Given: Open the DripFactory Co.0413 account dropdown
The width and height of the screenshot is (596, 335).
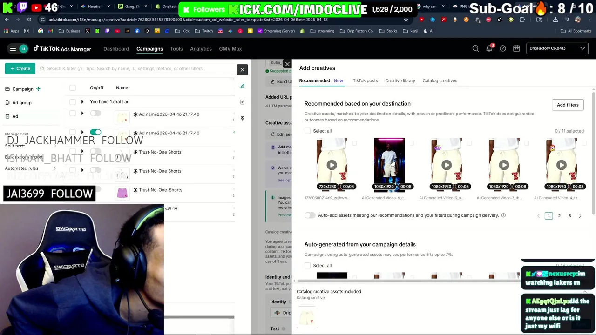Looking at the screenshot, I should [x=557, y=48].
